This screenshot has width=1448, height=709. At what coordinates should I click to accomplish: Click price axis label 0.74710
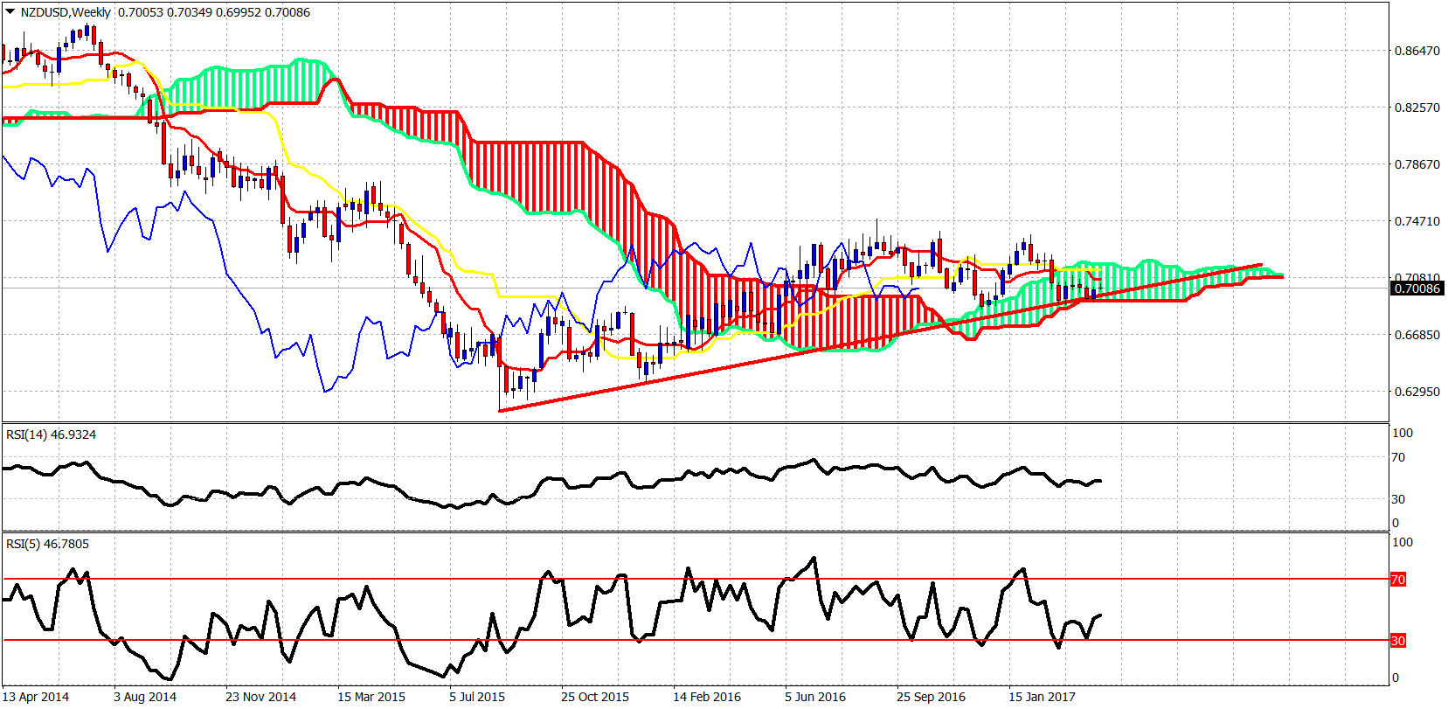pos(1417,221)
